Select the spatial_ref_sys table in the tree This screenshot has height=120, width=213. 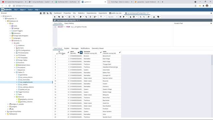pyautogui.click(x=25, y=90)
